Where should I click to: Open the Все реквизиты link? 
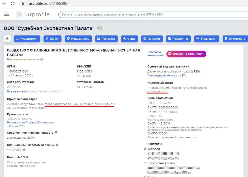[x=17, y=91]
